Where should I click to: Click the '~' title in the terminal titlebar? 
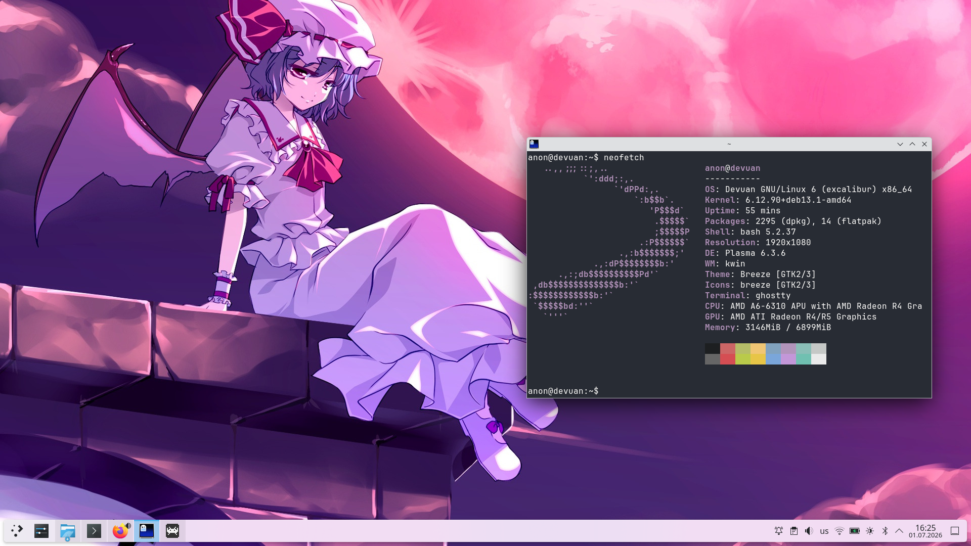click(x=729, y=144)
